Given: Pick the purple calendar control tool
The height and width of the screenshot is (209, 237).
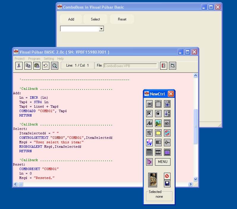Looking at the screenshot, I should pos(167,152).
